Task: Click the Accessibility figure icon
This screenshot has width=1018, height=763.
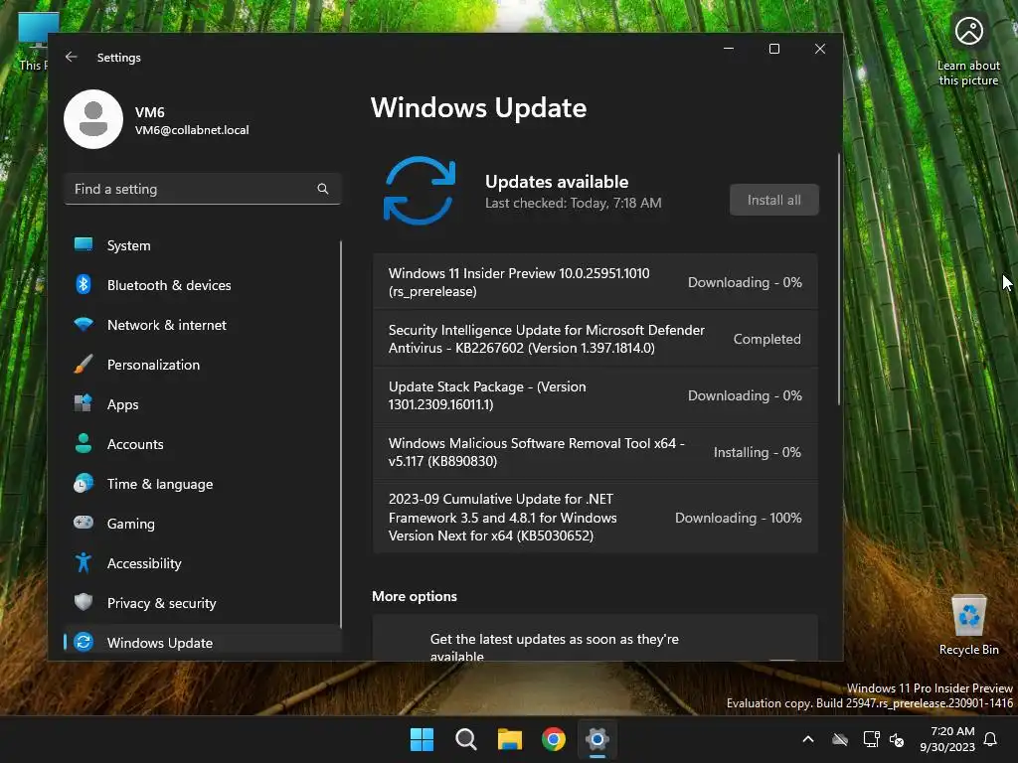Action: coord(84,562)
